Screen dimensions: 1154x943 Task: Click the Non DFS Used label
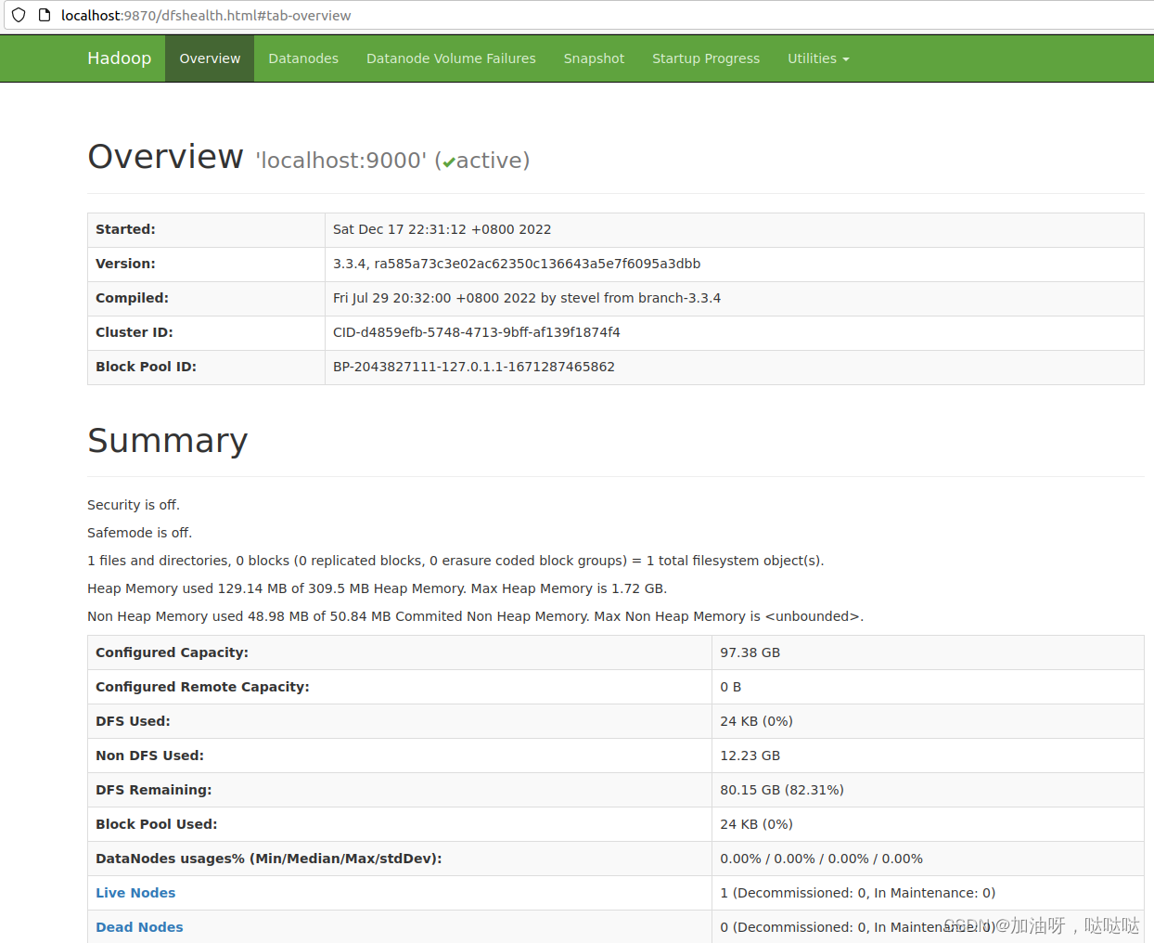pyautogui.click(x=149, y=756)
